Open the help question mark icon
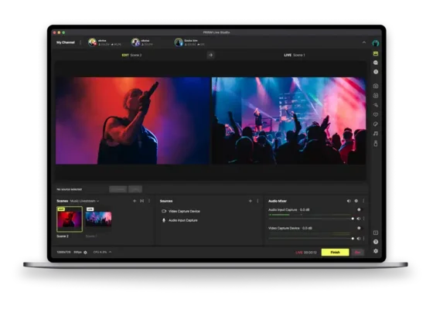The height and width of the screenshot is (309, 433). point(376,242)
